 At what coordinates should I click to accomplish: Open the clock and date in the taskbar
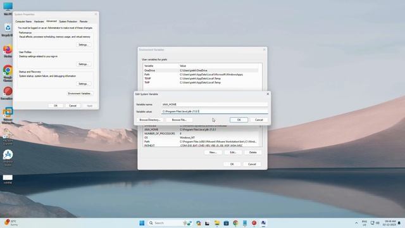[x=390, y=223]
